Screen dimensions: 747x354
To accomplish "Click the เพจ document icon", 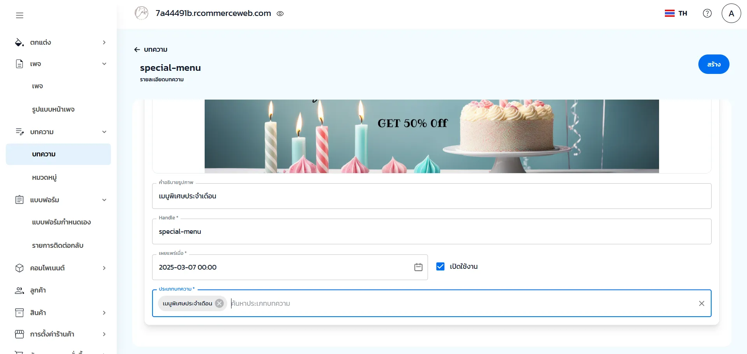I will [19, 64].
